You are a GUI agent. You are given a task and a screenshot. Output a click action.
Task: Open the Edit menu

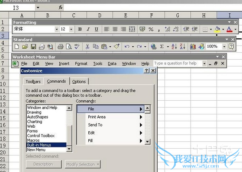coord(36,64)
